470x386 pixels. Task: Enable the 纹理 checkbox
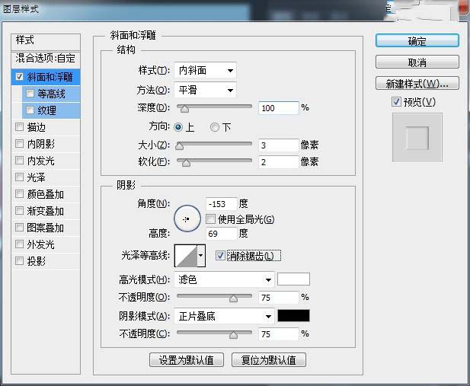[x=30, y=110]
